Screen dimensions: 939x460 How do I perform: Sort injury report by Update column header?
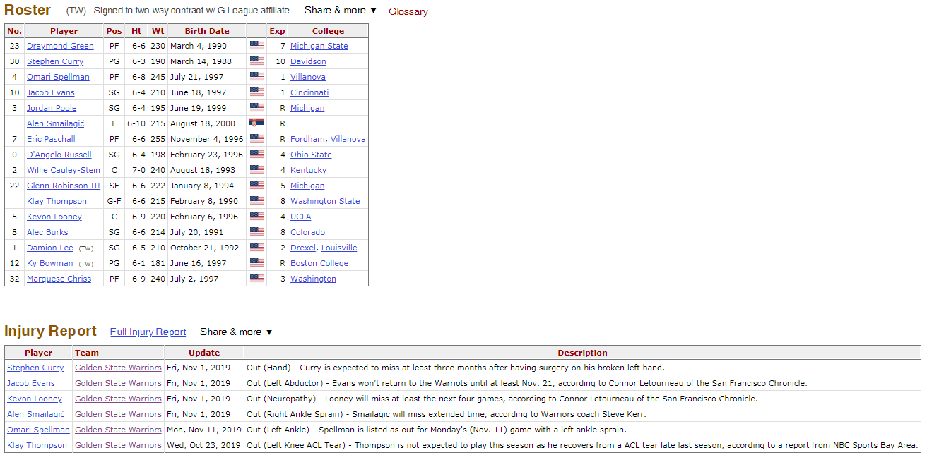[204, 353]
